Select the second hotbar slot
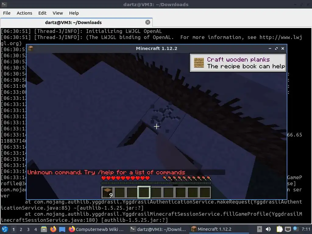This screenshot has height=234, width=312. pyautogui.click(x=120, y=193)
